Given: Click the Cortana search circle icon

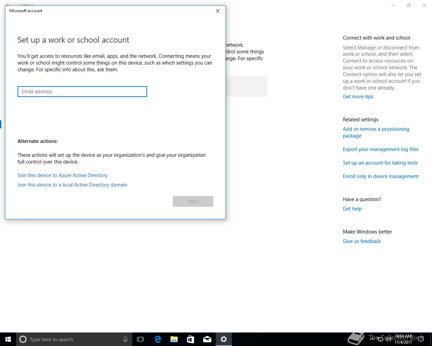Looking at the screenshot, I should click(23, 339).
